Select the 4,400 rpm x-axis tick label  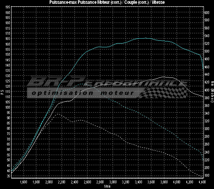click(x=201, y=182)
